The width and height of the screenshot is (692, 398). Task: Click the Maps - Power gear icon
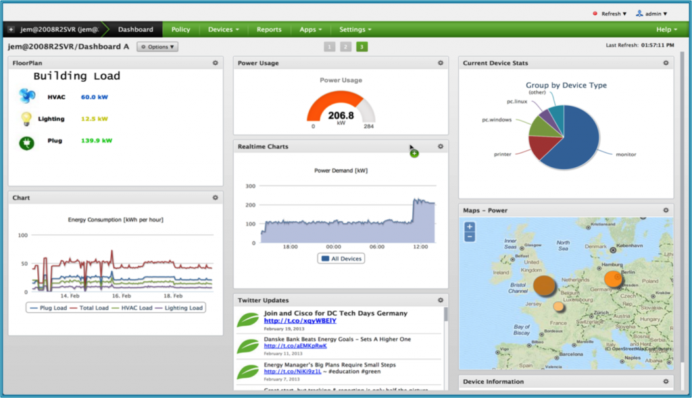coord(665,210)
